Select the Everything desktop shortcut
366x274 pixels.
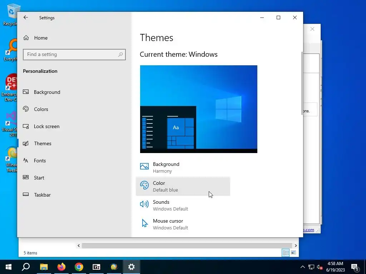pyautogui.click(x=10, y=50)
